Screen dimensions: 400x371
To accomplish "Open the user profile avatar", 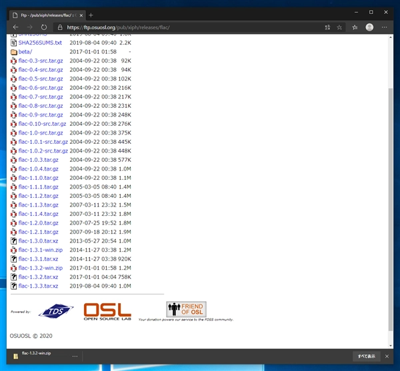I will [369, 27].
